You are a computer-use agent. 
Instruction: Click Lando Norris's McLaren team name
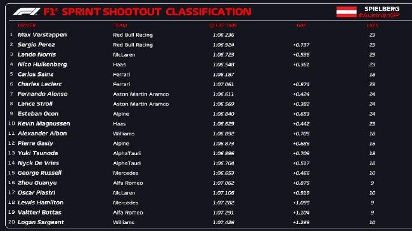124,54
